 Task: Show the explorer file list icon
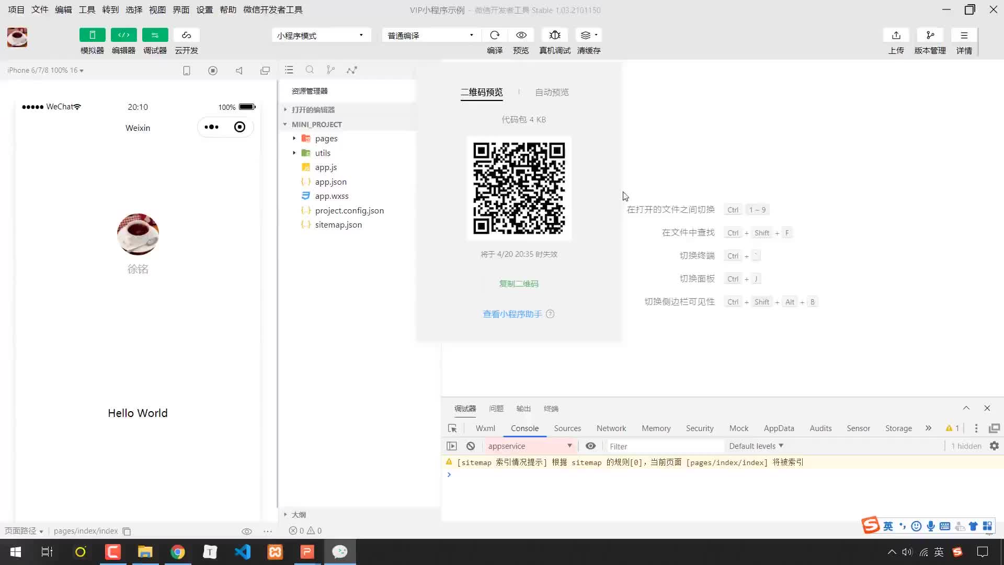point(289,70)
